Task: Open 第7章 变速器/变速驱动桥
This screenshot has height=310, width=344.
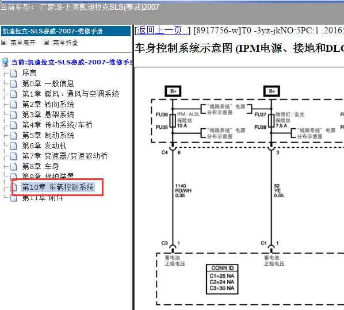Action: pyautogui.click(x=65, y=156)
